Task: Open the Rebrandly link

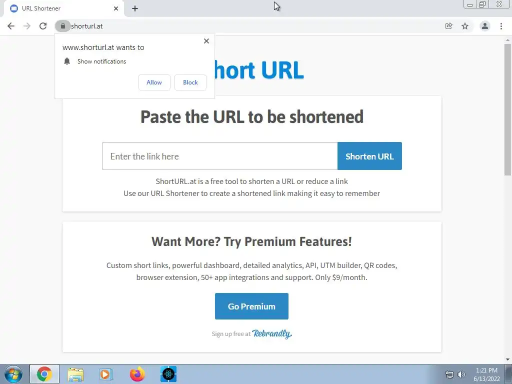Action: tap(272, 333)
